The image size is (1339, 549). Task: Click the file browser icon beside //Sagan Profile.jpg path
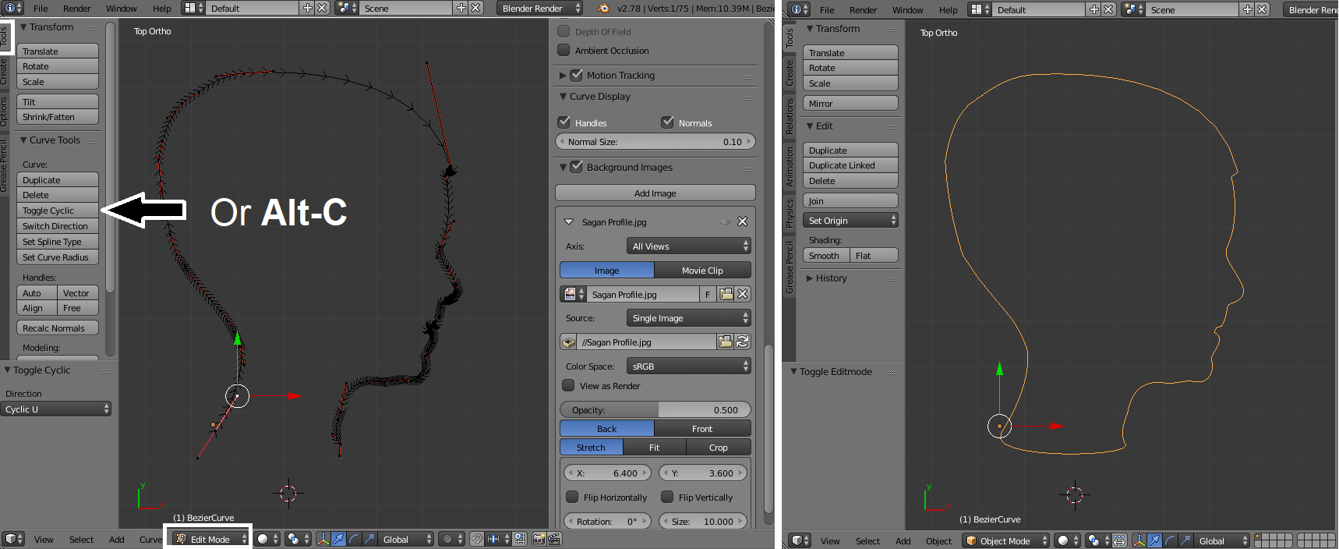pos(726,342)
